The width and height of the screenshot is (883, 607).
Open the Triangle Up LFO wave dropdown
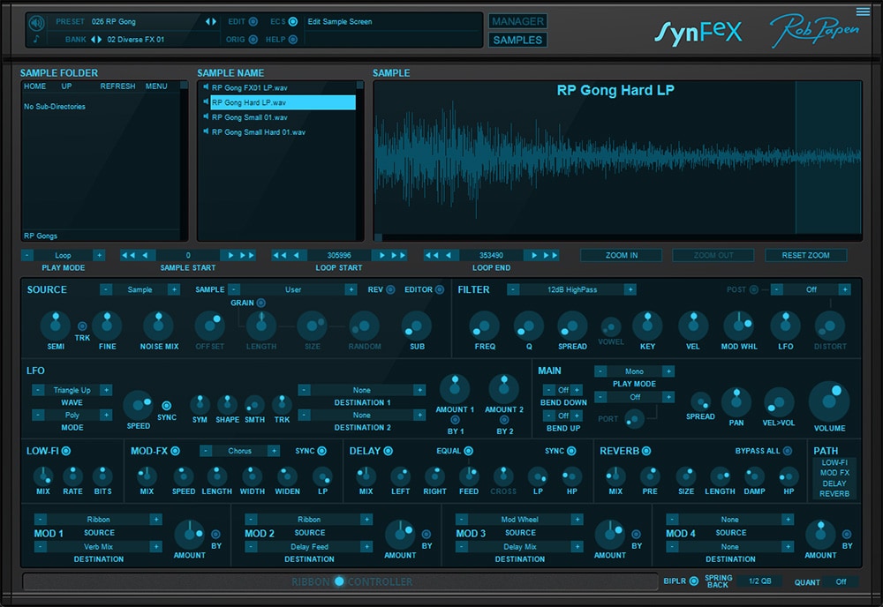coord(72,390)
